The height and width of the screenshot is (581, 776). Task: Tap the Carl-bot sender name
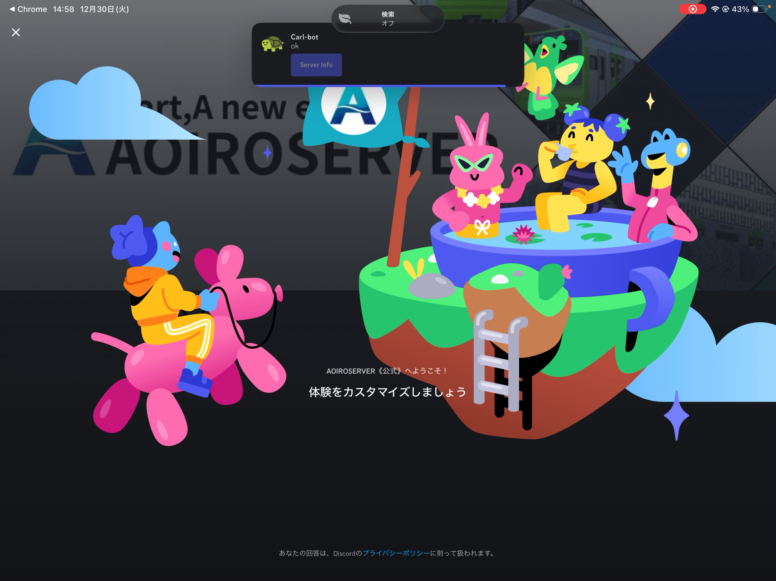point(304,37)
